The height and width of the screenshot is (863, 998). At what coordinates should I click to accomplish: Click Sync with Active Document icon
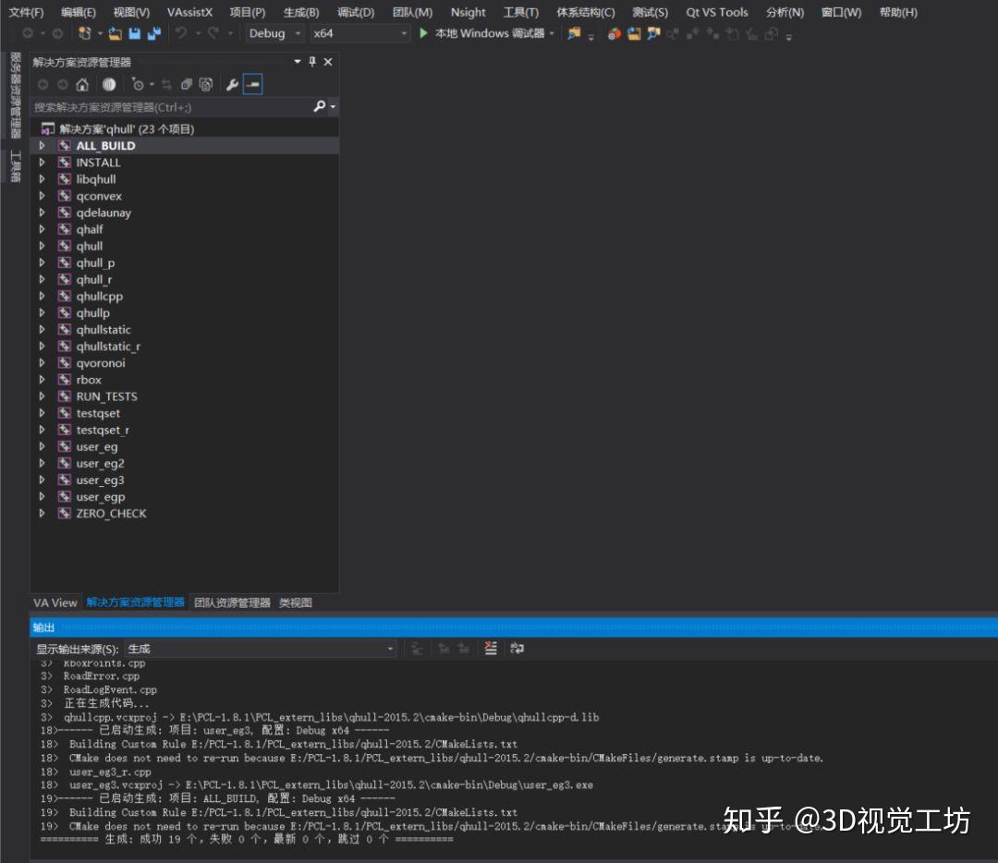pos(166,84)
